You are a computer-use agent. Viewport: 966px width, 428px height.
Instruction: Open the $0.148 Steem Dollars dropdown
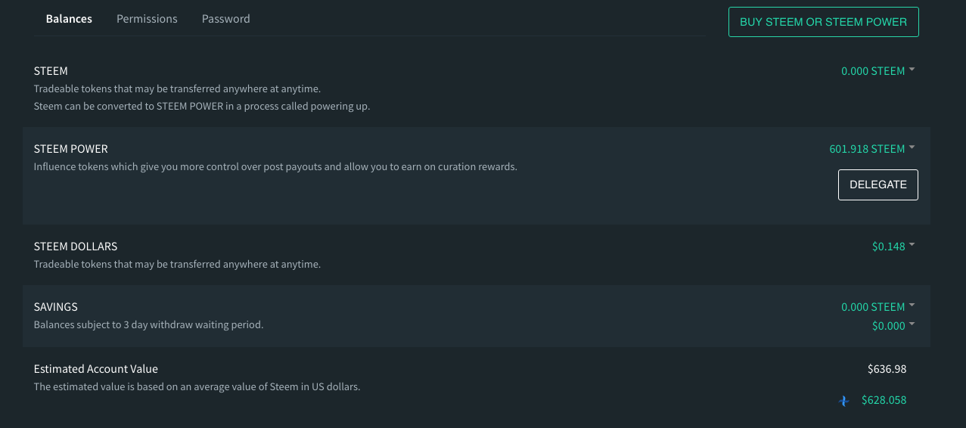tap(893, 247)
